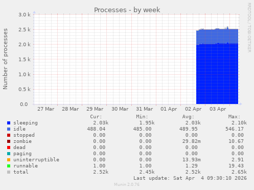Click the uninterruptible legend color swatch
The width and height of the screenshot is (254, 190).
[x=9, y=160]
